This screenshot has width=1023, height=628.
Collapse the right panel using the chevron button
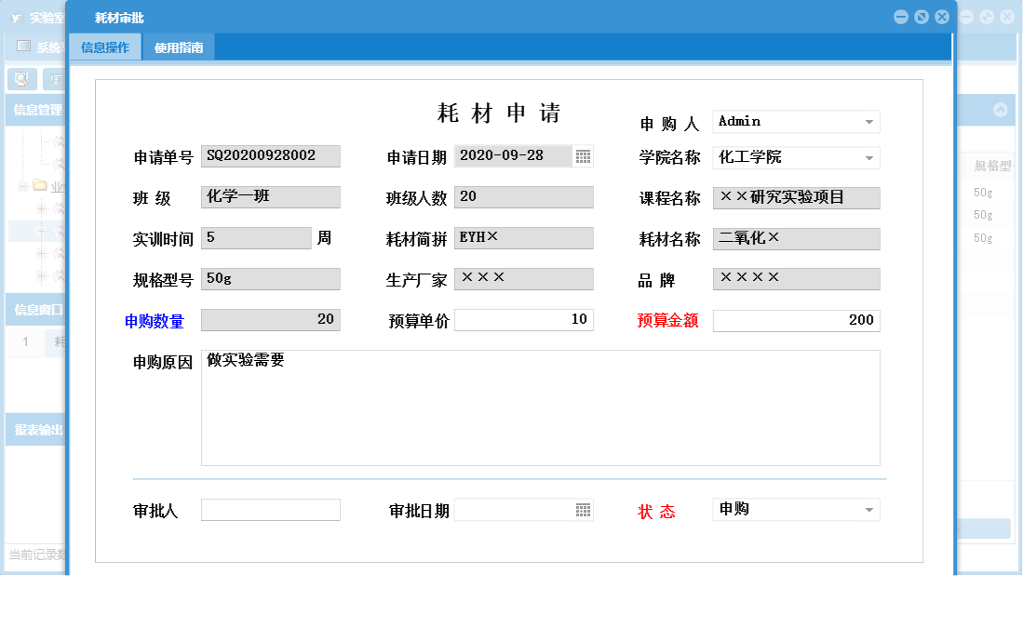[1002, 110]
